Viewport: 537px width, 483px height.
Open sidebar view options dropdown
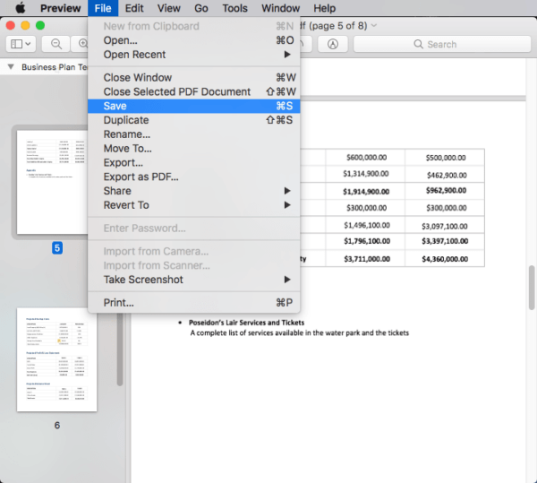pyautogui.click(x=21, y=44)
